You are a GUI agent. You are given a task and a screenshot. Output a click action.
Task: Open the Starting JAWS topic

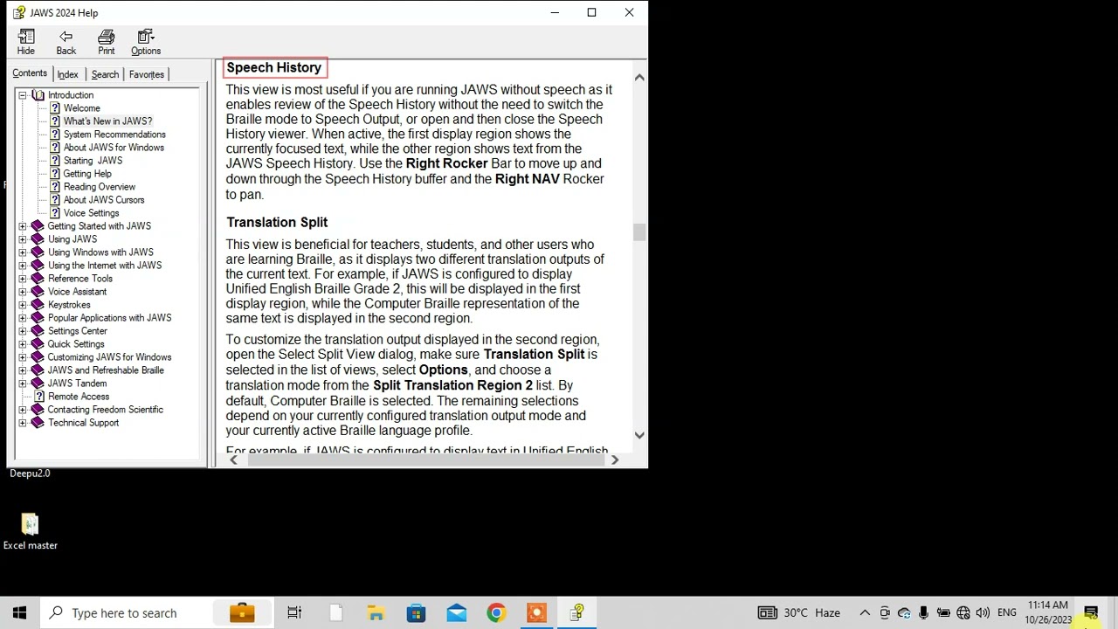(x=93, y=161)
